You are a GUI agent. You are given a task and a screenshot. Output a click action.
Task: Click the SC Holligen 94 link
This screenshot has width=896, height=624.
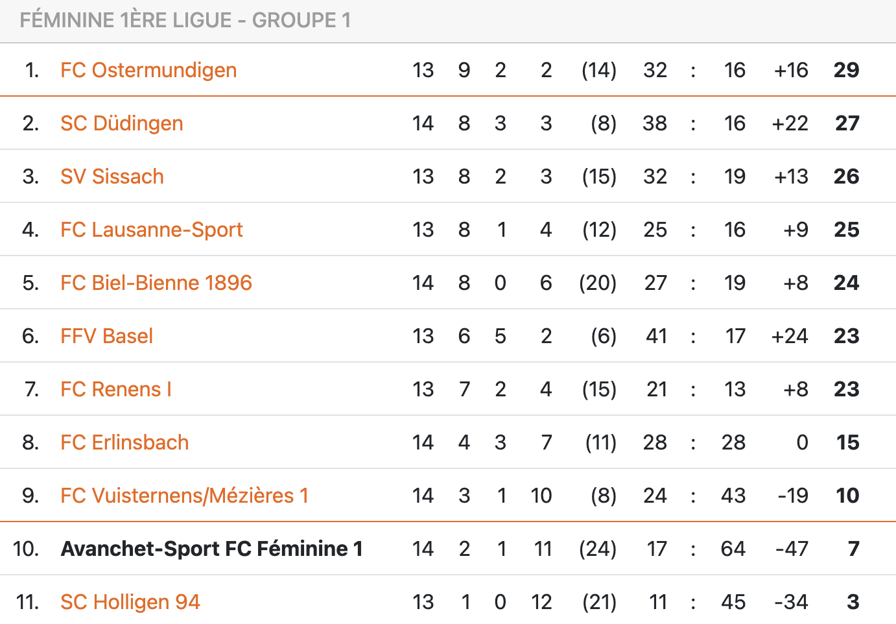130,602
